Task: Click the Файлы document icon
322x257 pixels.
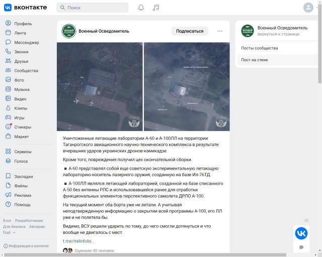Action: click(8, 186)
